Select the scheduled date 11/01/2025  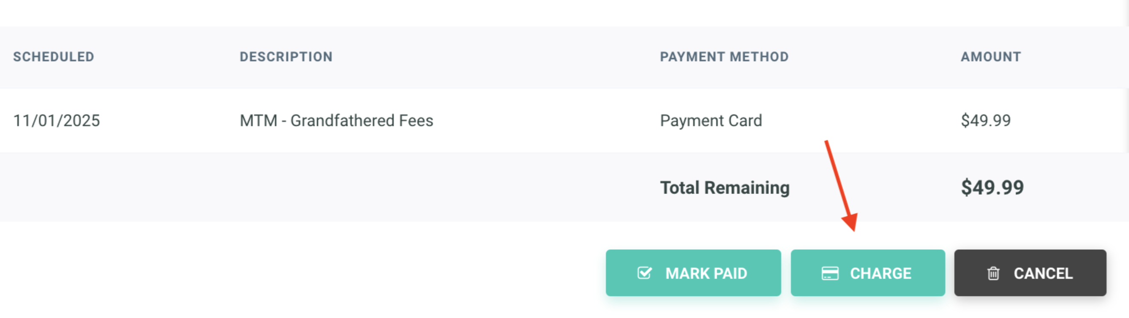pos(56,120)
